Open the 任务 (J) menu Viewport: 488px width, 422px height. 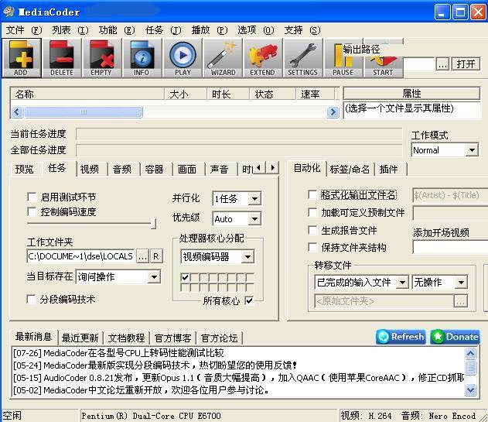click(x=163, y=30)
